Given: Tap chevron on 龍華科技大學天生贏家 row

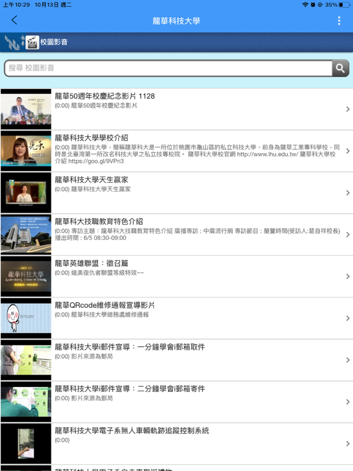Looking at the screenshot, I should pyautogui.click(x=348, y=193).
